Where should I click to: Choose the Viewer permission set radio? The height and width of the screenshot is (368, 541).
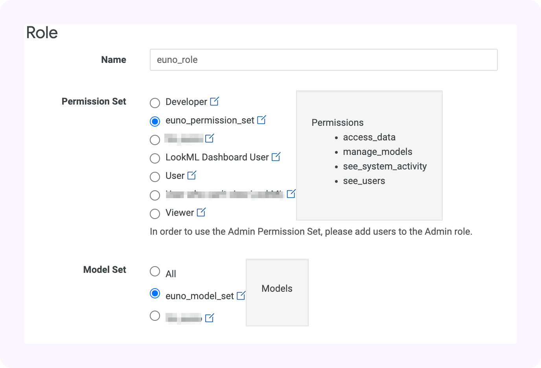pyautogui.click(x=155, y=214)
